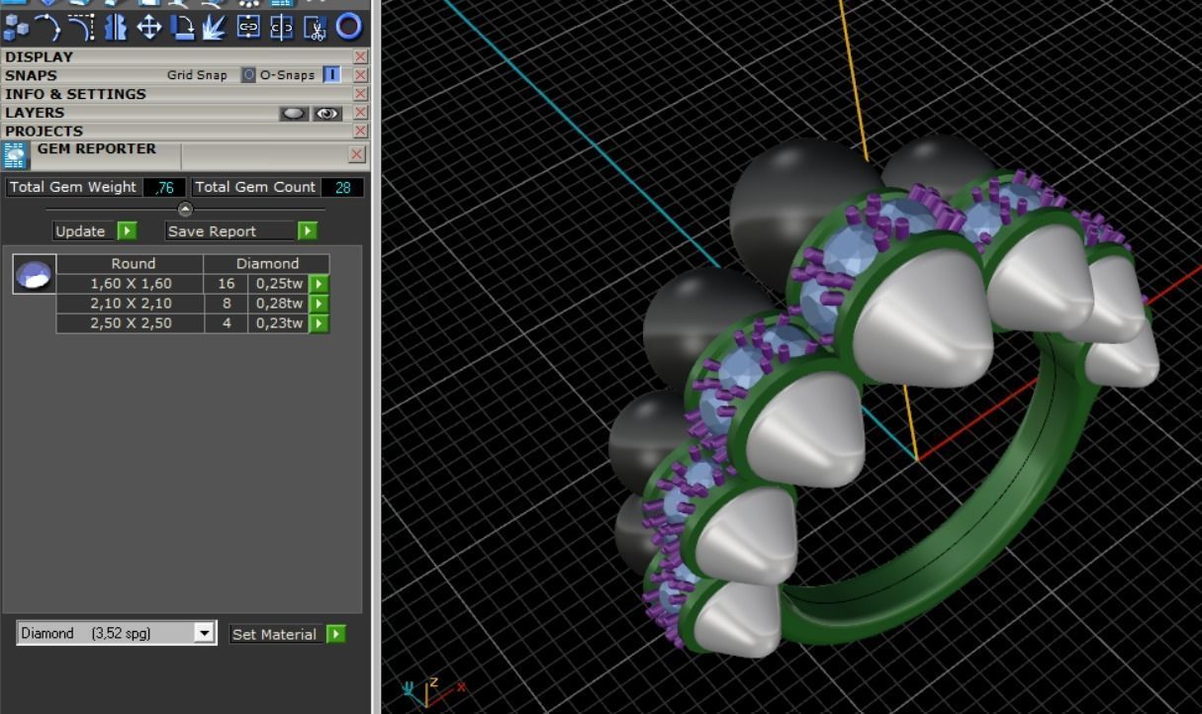Expand the SNAPS panel header
1202x714 pixels.
[x=31, y=75]
